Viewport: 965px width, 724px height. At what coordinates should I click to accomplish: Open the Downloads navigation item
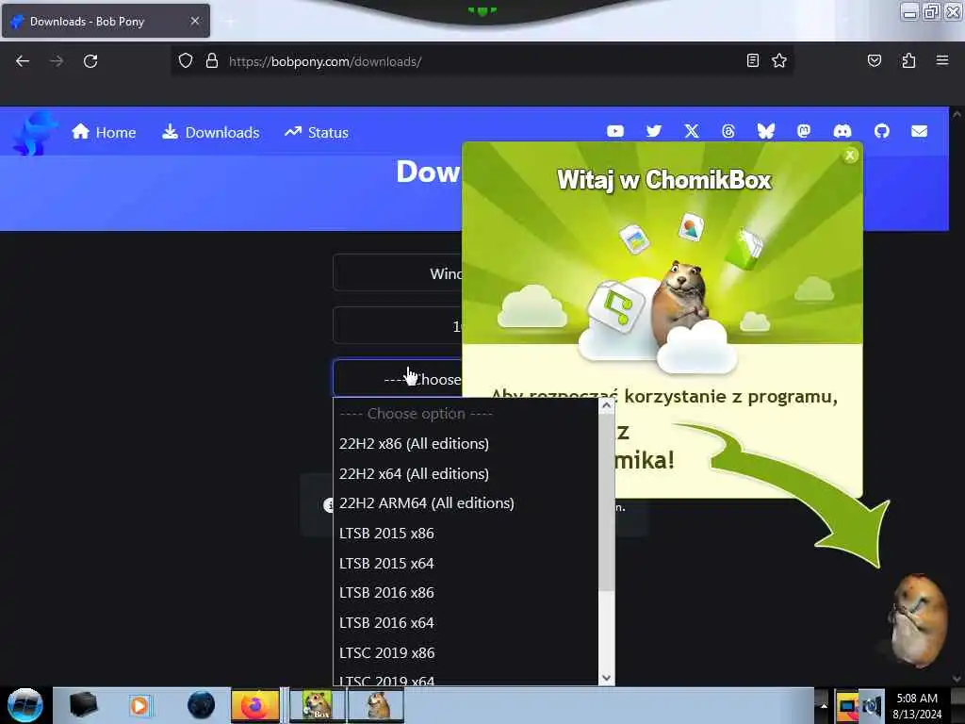[210, 132]
